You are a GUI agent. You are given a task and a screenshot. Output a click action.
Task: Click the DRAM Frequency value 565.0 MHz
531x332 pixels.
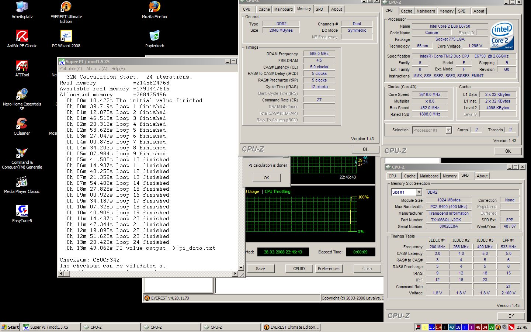(x=319, y=54)
